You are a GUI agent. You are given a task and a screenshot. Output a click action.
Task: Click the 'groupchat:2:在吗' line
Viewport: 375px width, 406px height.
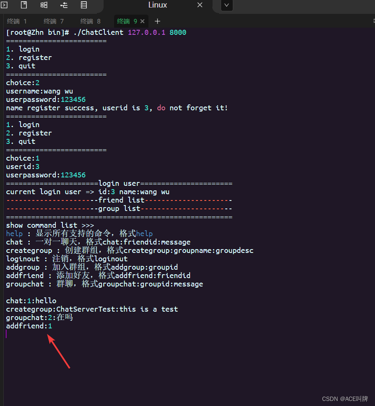pyautogui.click(x=39, y=318)
